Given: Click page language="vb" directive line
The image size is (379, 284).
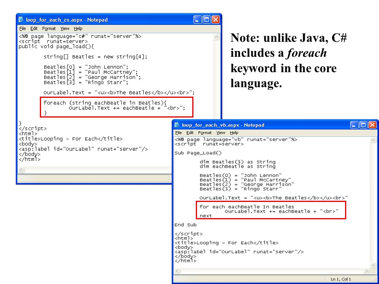Looking at the screenshot, I should [x=236, y=140].
